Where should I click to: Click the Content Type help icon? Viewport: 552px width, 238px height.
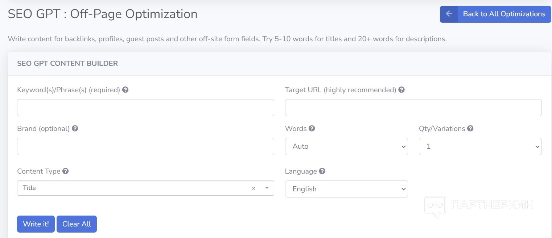66,171
